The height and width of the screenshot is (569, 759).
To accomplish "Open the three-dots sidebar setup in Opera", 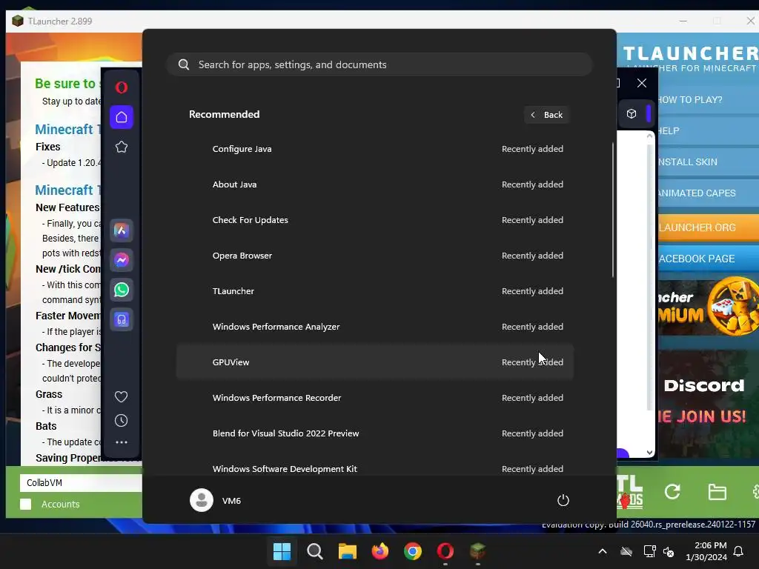I will point(122,442).
